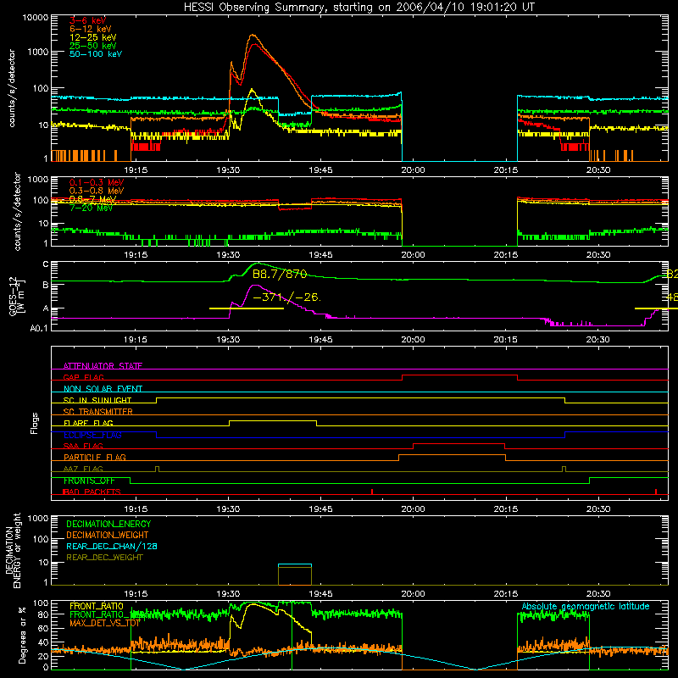Image resolution: width=678 pixels, height=678 pixels.
Task: Click the 0.3-0.8 MeV legend label
Action: (97, 191)
